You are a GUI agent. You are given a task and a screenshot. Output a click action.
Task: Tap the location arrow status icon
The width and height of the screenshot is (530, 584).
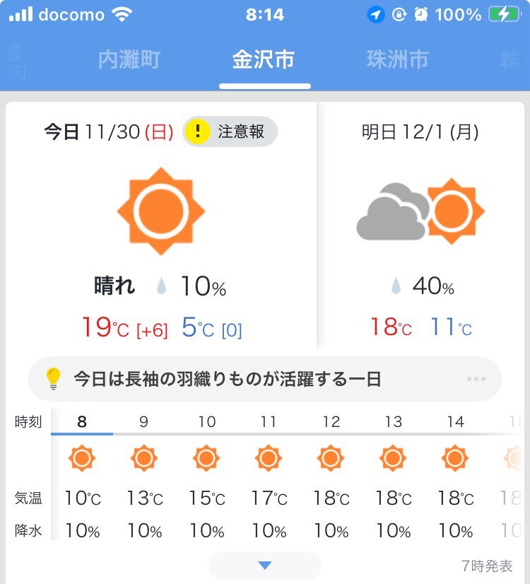(376, 15)
